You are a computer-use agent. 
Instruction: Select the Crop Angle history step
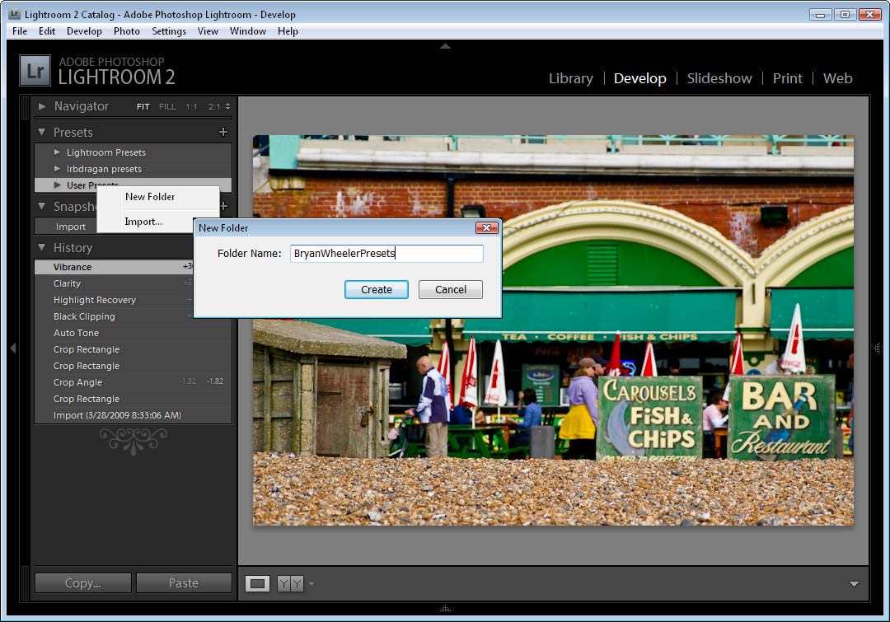133,382
